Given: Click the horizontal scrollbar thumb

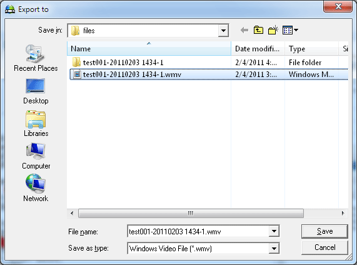Looking at the screenshot, I should (191, 213).
